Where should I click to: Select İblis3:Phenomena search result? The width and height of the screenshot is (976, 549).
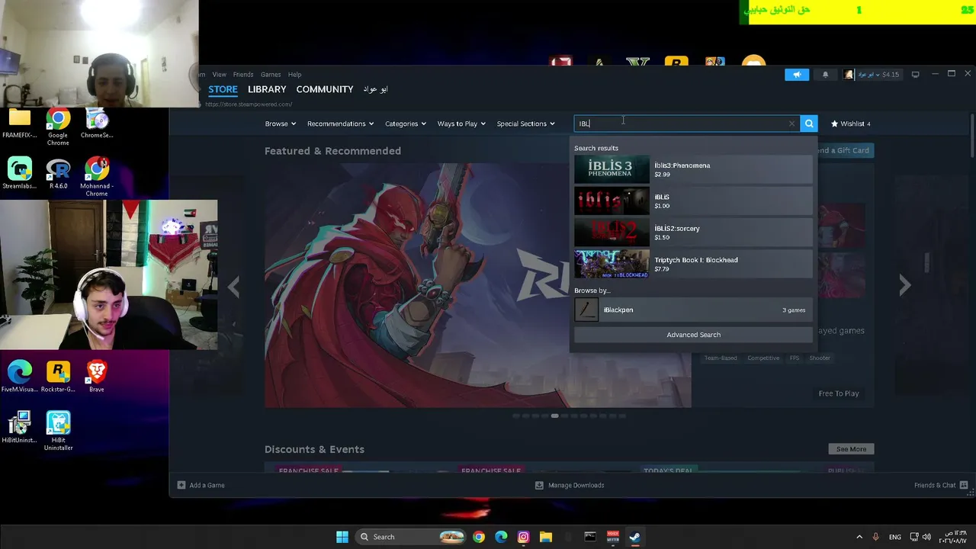pos(693,169)
